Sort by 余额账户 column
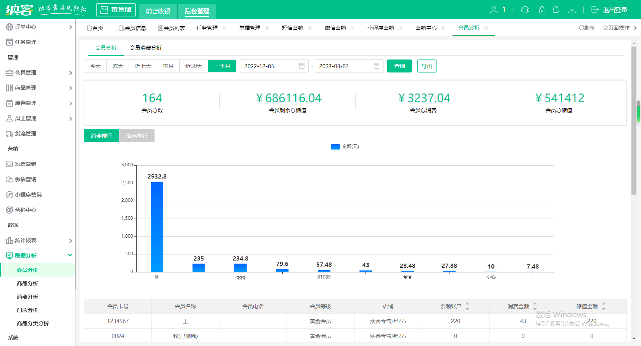This screenshot has width=641, height=346. coord(467,306)
